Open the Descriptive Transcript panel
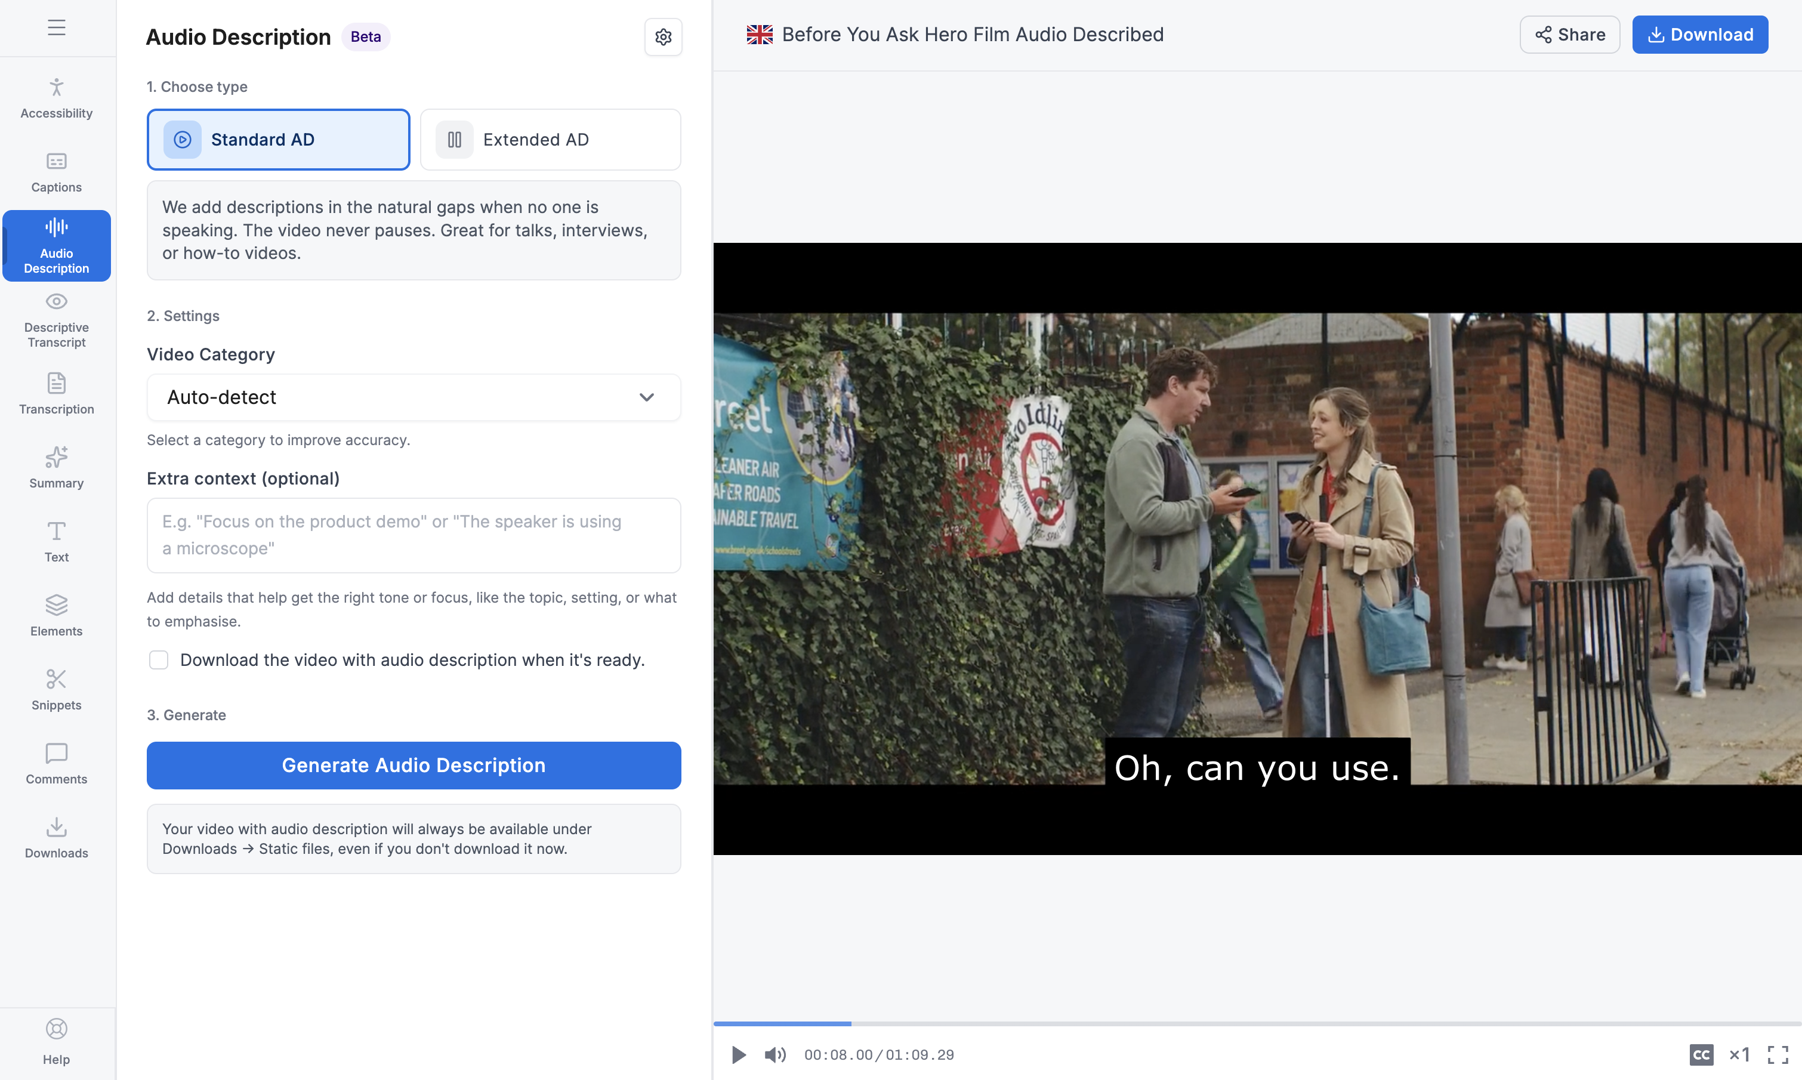1802x1080 pixels. pos(56,320)
